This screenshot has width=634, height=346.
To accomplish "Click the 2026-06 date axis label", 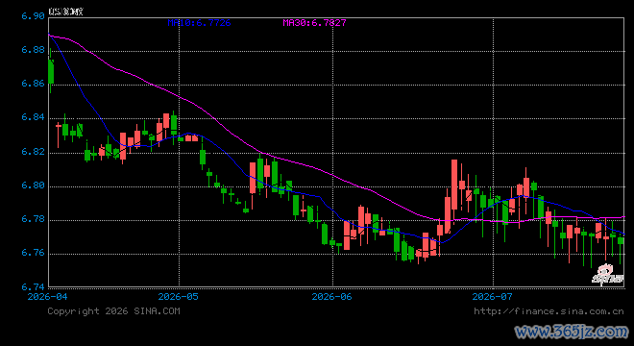I will click(332, 297).
